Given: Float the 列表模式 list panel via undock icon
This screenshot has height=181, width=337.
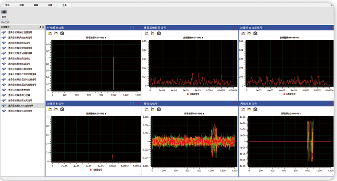Looking at the screenshot, I should tap(40, 27).
